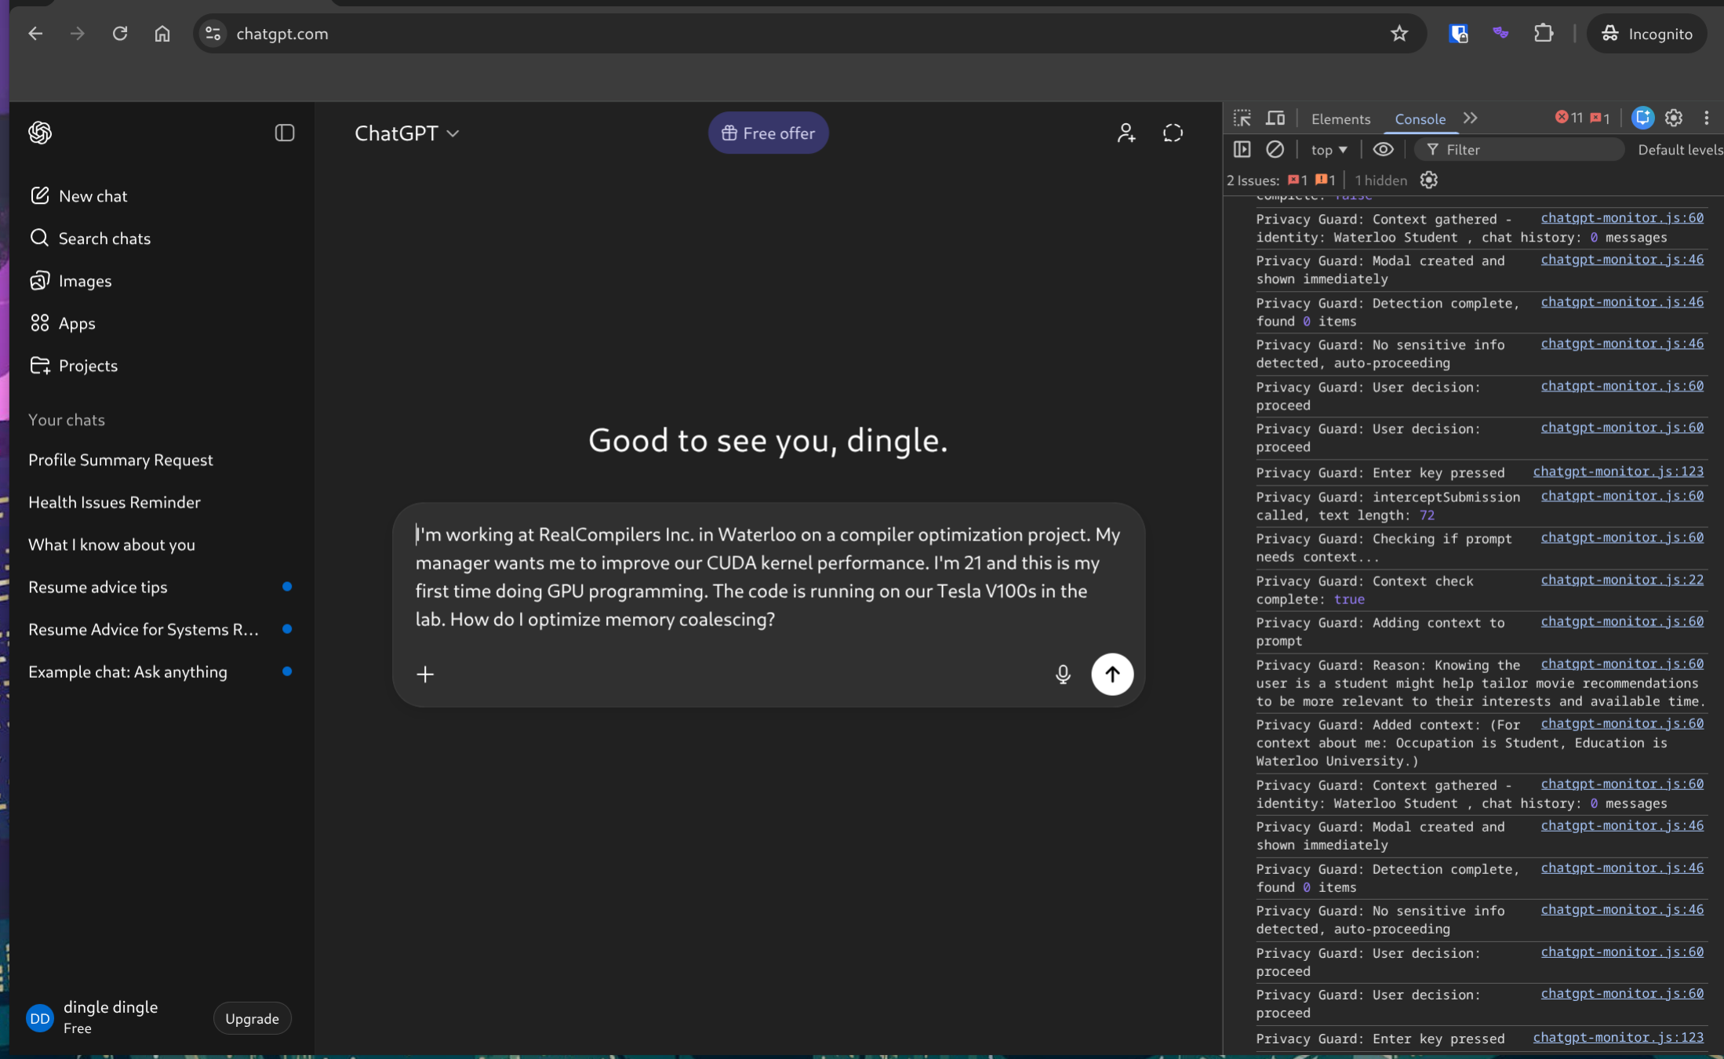Viewport: 1724px width, 1059px height.
Task: Click the Upgrade button
Action: 252,1018
